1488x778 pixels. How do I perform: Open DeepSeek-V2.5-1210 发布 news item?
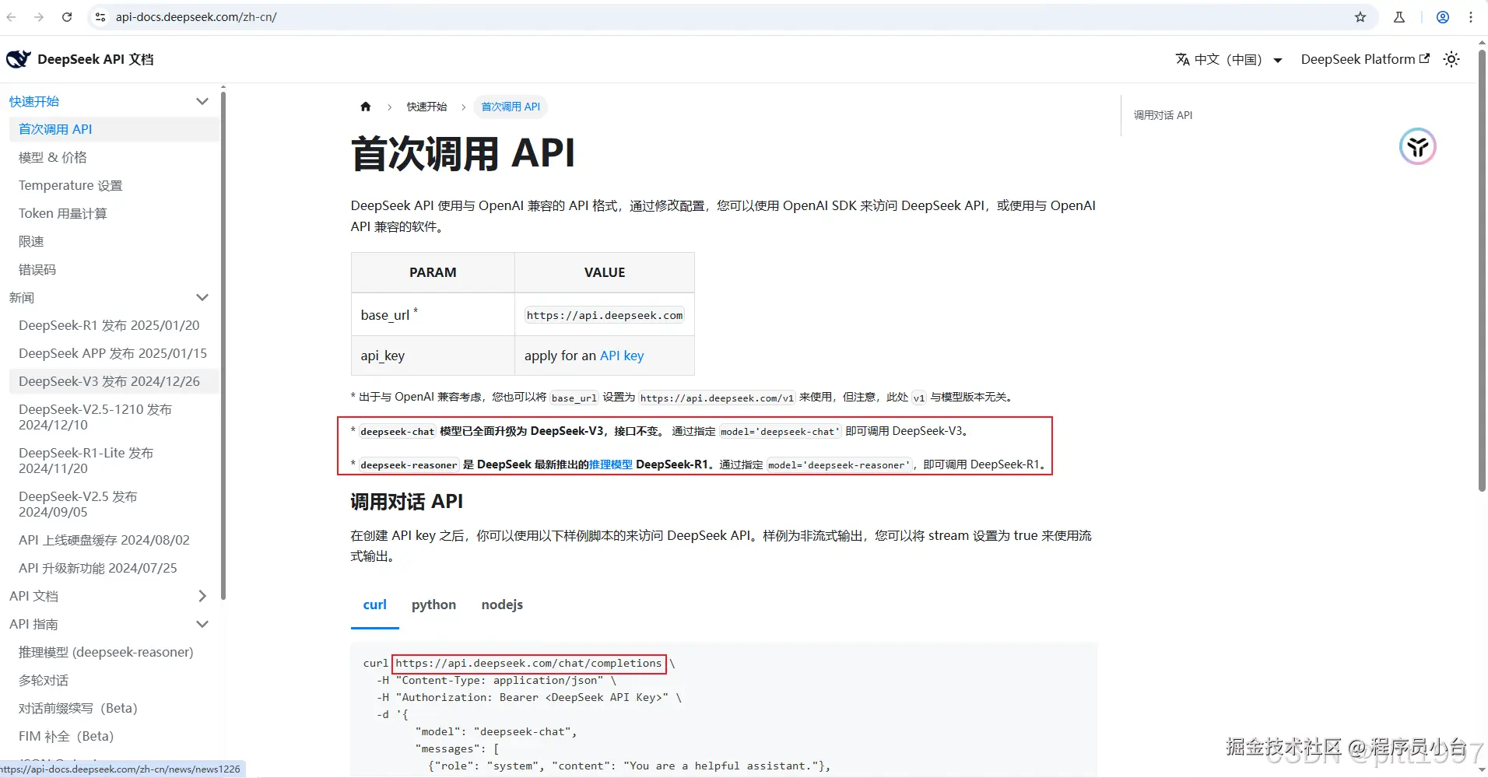(114, 417)
